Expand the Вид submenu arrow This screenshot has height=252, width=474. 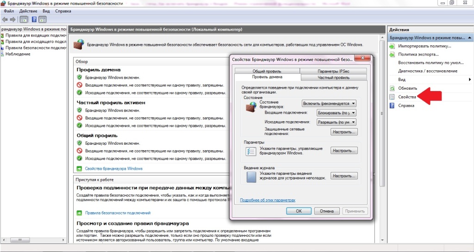click(x=470, y=80)
